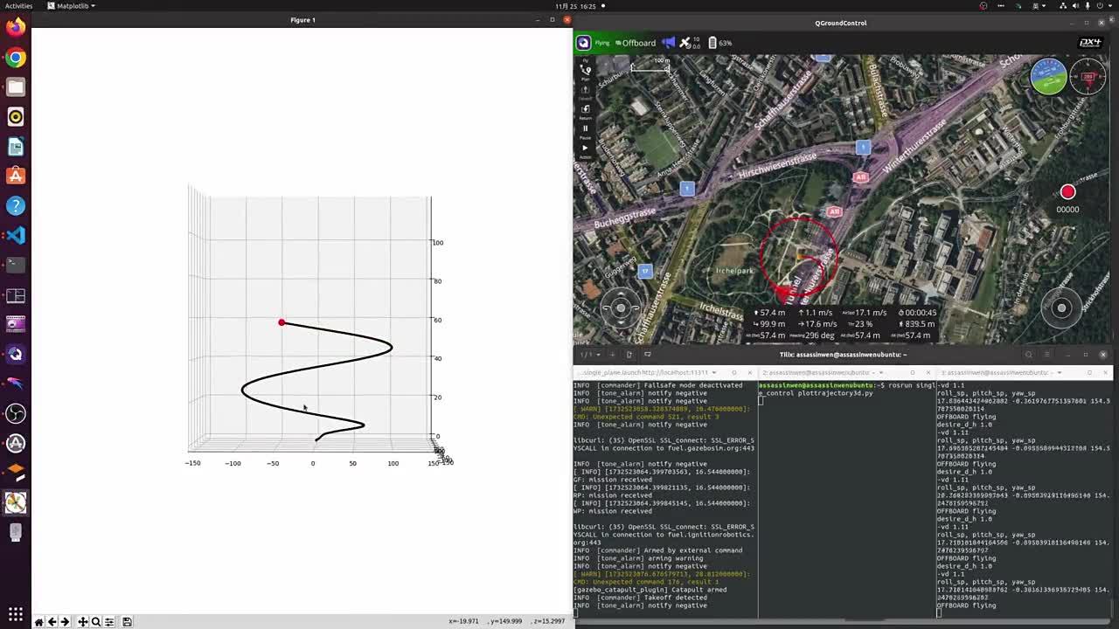Click the GPS satellite status icon
Viewport: 1119px width, 629px height.
[687, 43]
